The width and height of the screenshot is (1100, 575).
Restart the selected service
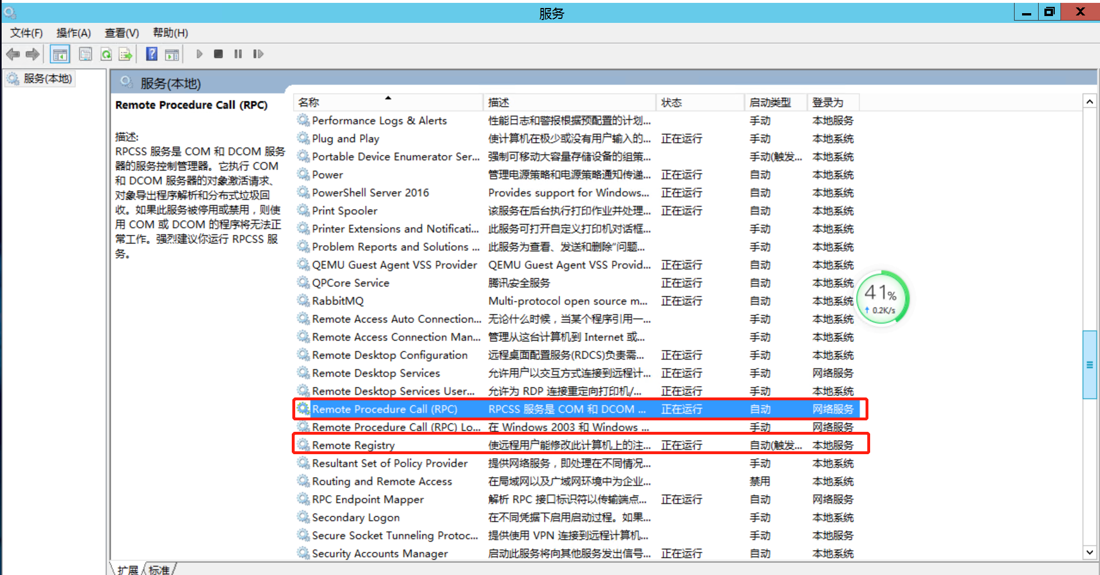(x=258, y=54)
